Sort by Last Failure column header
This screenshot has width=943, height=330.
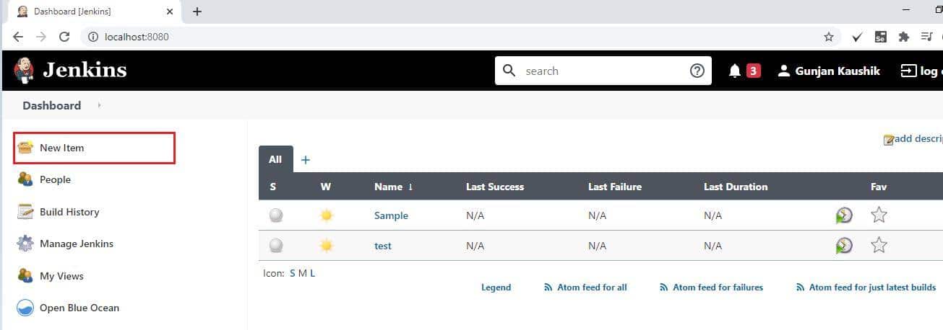point(615,187)
